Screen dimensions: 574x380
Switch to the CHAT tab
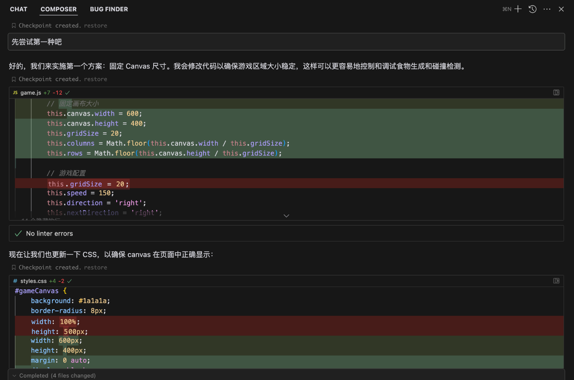pyautogui.click(x=19, y=9)
